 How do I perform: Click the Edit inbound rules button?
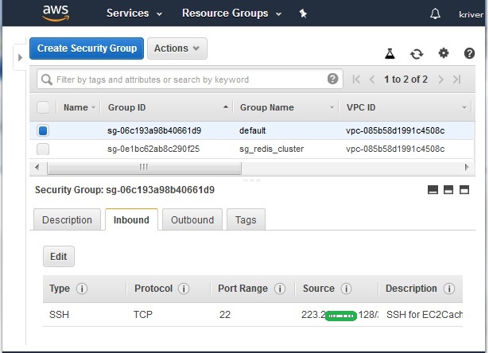(x=59, y=257)
